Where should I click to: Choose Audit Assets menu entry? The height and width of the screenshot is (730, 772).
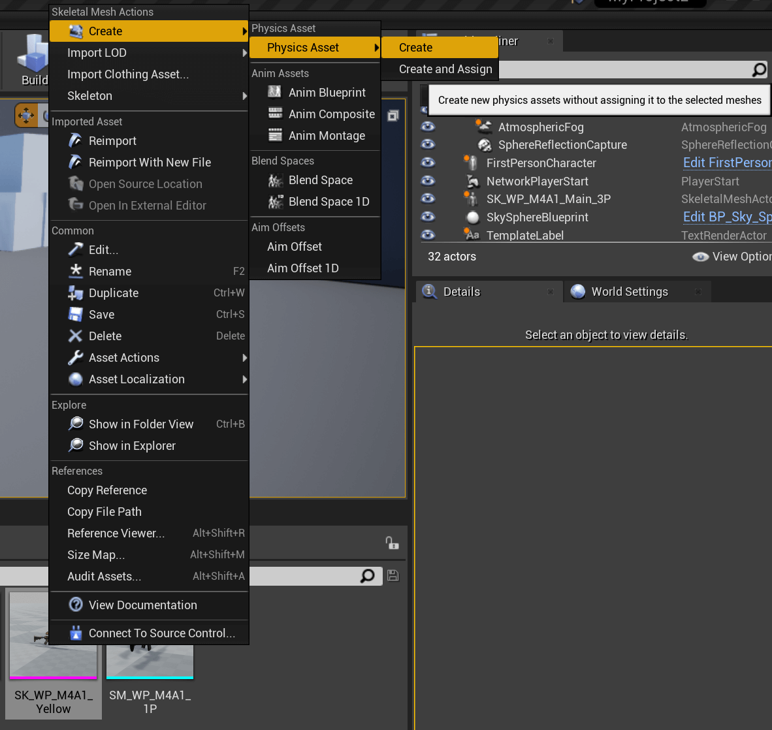[x=149, y=577]
